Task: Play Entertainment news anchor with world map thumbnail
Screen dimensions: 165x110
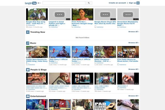Action: click(60, 105)
